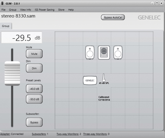
Task: Toggle Bypass AutoCal
Action: pos(113,17)
